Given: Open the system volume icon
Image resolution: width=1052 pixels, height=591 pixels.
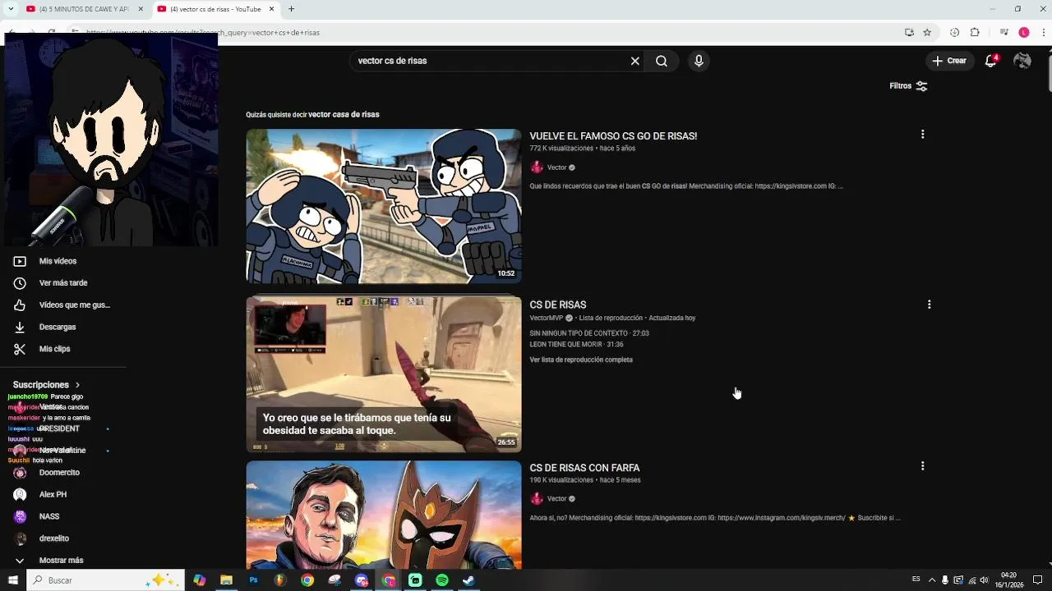Looking at the screenshot, I should click(x=985, y=580).
